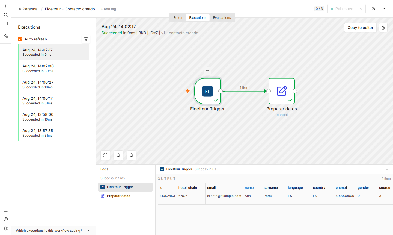Open search from the left sidebar
Image resolution: width=393 pixels, height=235 pixels.
(6, 15)
